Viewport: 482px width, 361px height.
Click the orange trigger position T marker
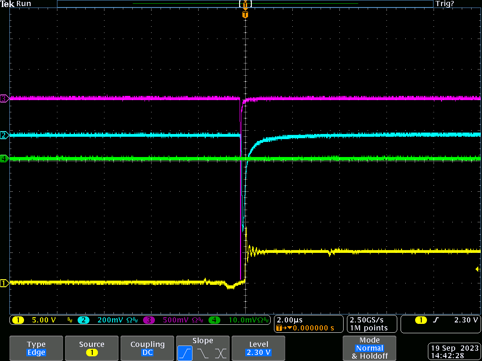[x=245, y=15]
